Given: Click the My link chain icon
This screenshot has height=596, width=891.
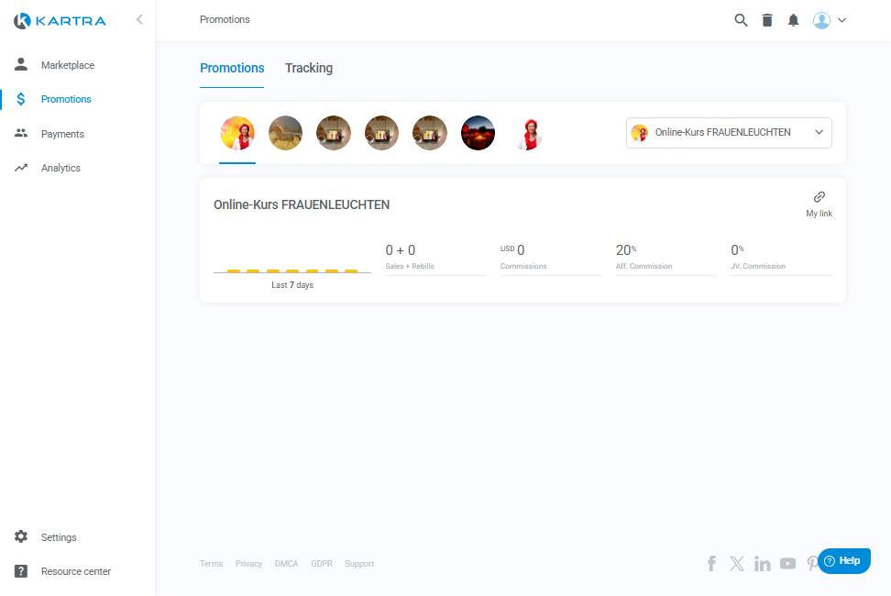Looking at the screenshot, I should tap(819, 197).
